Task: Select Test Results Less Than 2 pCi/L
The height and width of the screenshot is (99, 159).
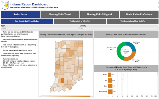Action: [133, 21]
